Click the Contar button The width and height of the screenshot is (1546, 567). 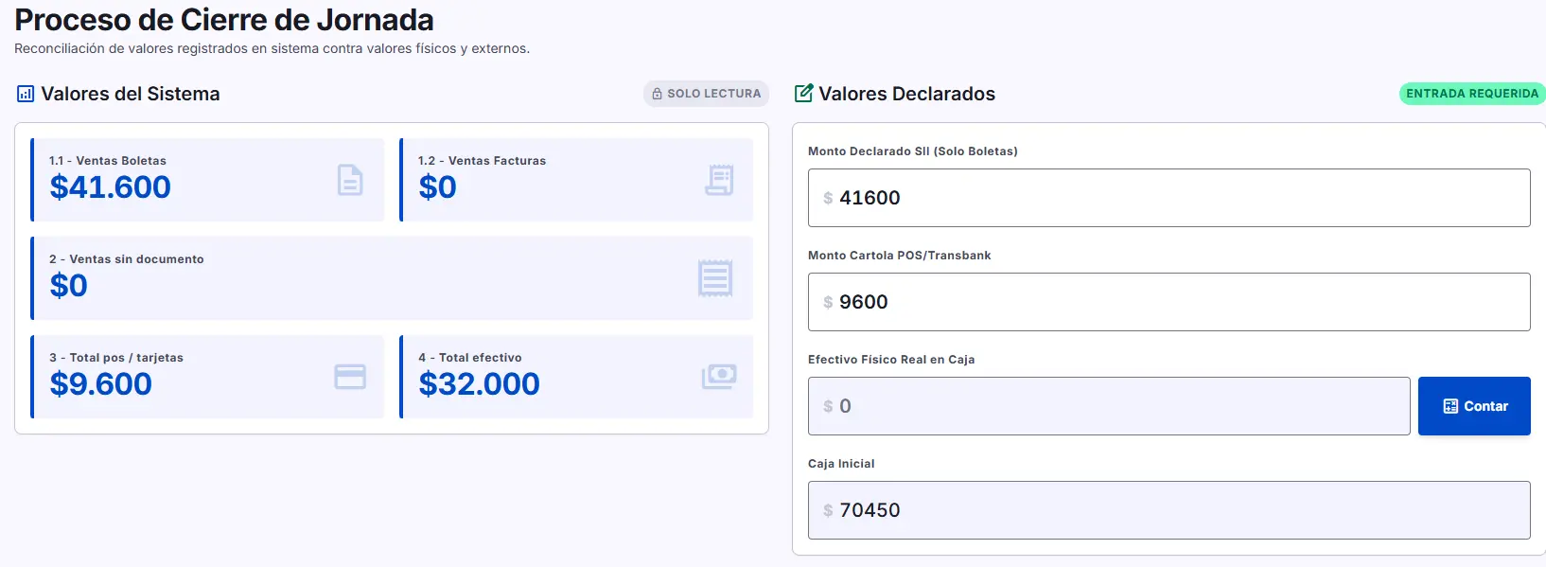[x=1474, y=406]
